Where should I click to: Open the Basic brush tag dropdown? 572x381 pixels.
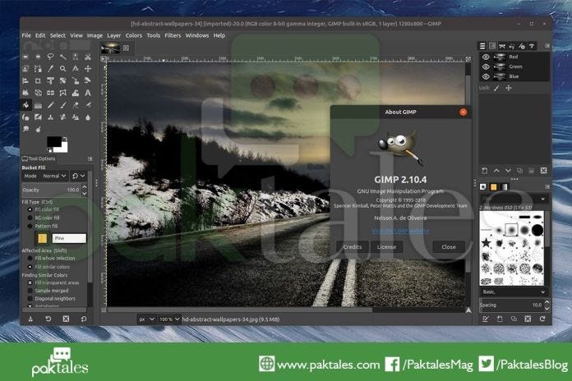click(513, 291)
